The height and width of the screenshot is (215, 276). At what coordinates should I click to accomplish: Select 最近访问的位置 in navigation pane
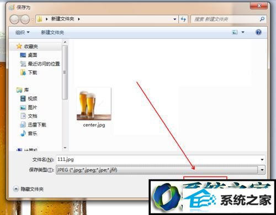point(44,64)
